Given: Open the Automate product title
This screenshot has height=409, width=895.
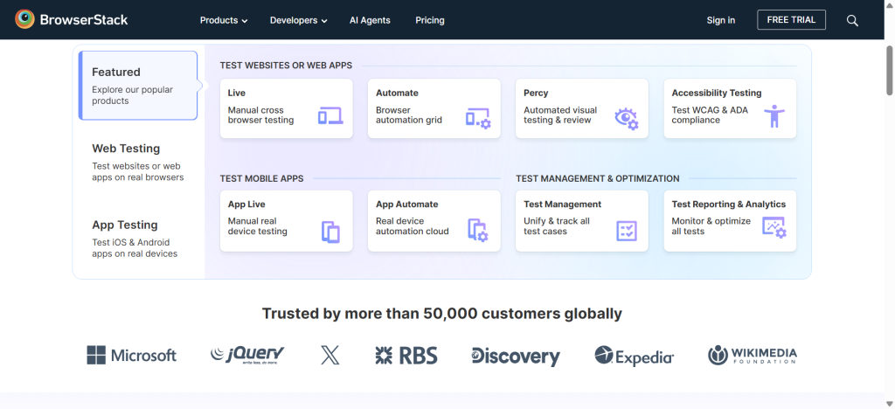Looking at the screenshot, I should click(398, 93).
